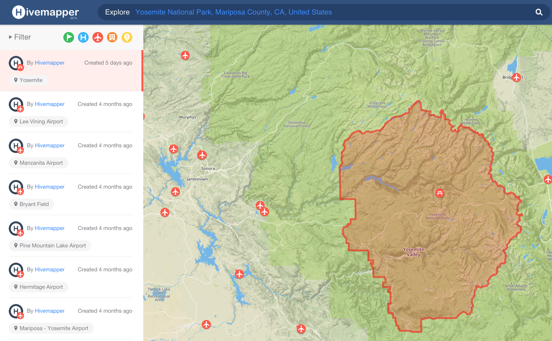This screenshot has width=552, height=341.
Task: Click the airport marker at Bridgeport
Action: (x=516, y=77)
